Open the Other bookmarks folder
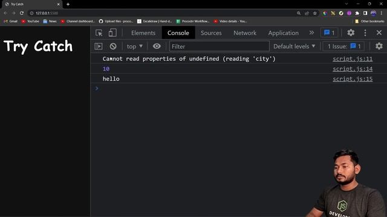387x217 pixels. [x=369, y=22]
